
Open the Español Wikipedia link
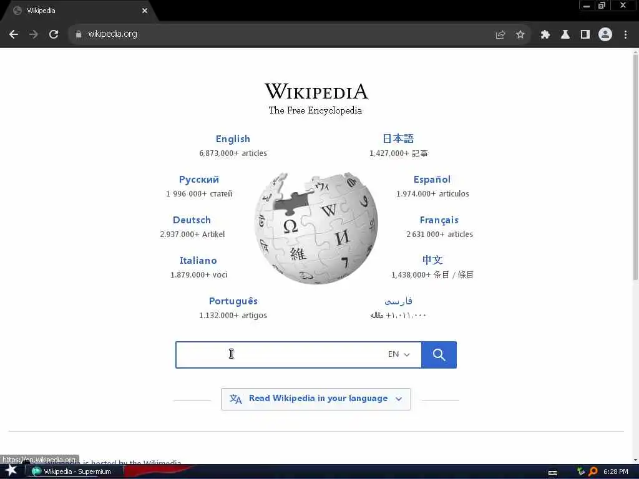pos(432,180)
